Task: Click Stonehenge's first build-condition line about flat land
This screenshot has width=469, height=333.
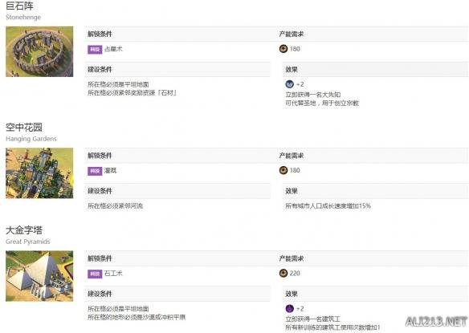Action: pos(118,84)
